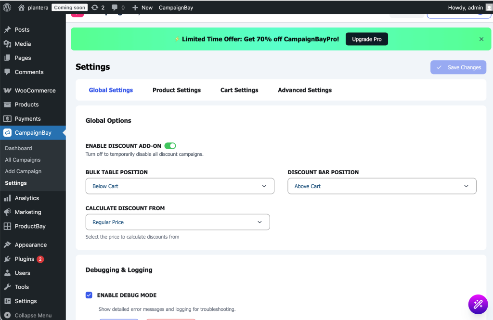Image resolution: width=493 pixels, height=320 pixels.
Task: Click the comments bubble icon in admin bar
Action: (115, 8)
